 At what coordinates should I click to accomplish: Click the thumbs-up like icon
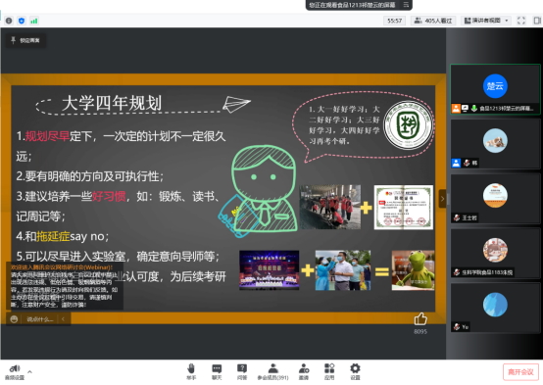[420, 319]
